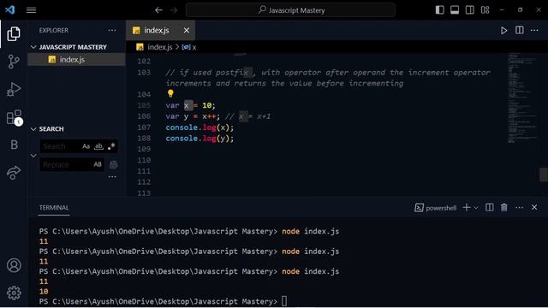The image size is (548, 308).
Task: Open the terminal launch profile dropdown arrow
Action: coord(476,208)
